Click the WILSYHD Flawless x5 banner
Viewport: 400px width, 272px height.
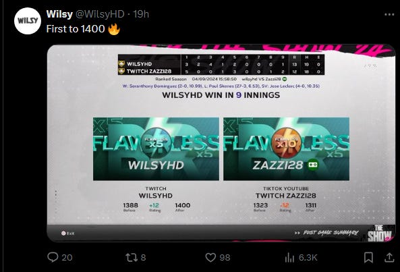coord(156,148)
